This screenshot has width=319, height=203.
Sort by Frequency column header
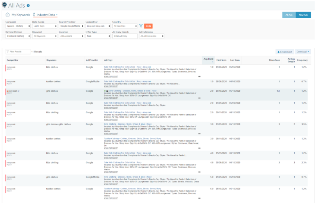(x=302, y=60)
